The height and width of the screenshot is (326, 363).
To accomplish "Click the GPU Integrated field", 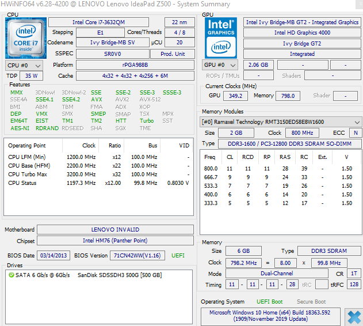I will tap(302, 54).
